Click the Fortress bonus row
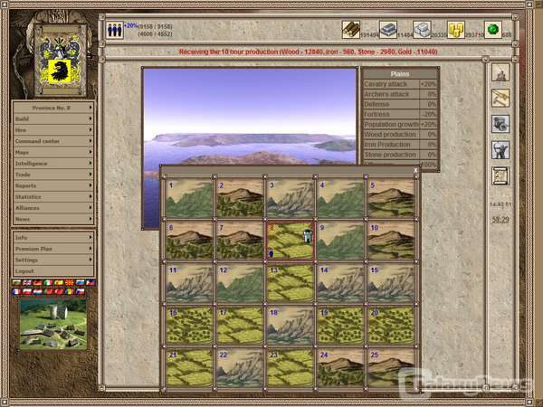 tap(400, 114)
